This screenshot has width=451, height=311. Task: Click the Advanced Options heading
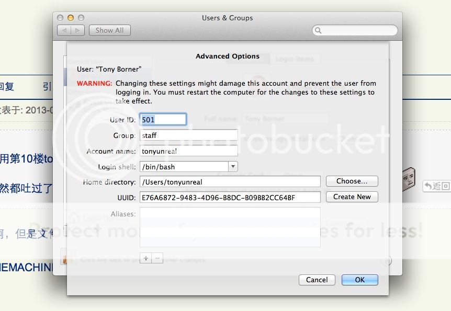pyautogui.click(x=228, y=56)
